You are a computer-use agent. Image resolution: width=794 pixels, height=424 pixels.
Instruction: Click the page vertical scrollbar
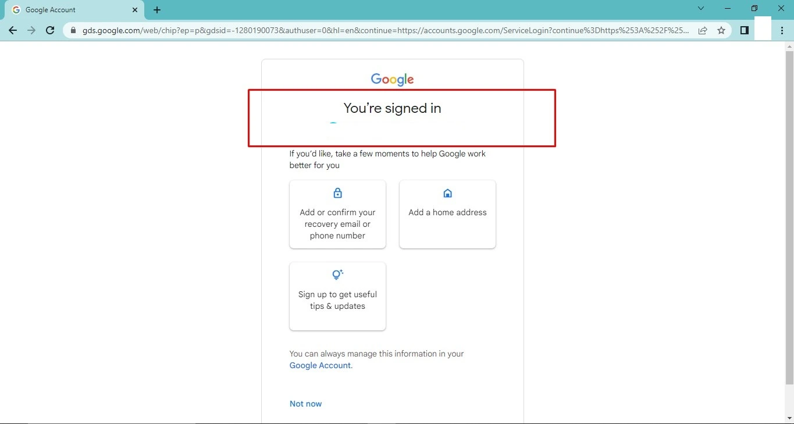coord(789,218)
